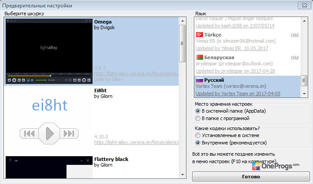This screenshot has height=184, width=313.
Task: Open the Omega skin forum link
Action: pos(136,74)
